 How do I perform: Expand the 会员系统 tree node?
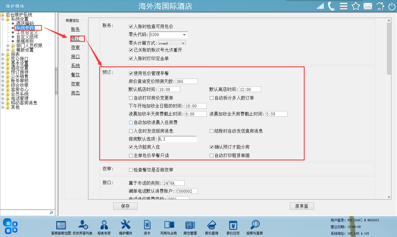(x=2, y=94)
